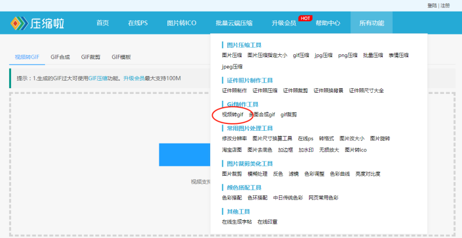The height and width of the screenshot is (238, 462).
Task: Open 修改分辨率 tool
Action: pyautogui.click(x=234, y=138)
